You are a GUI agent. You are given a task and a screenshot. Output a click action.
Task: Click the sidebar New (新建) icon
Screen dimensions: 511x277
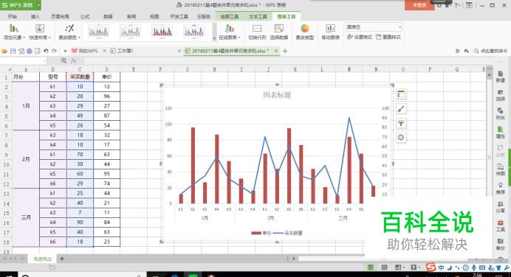500,77
